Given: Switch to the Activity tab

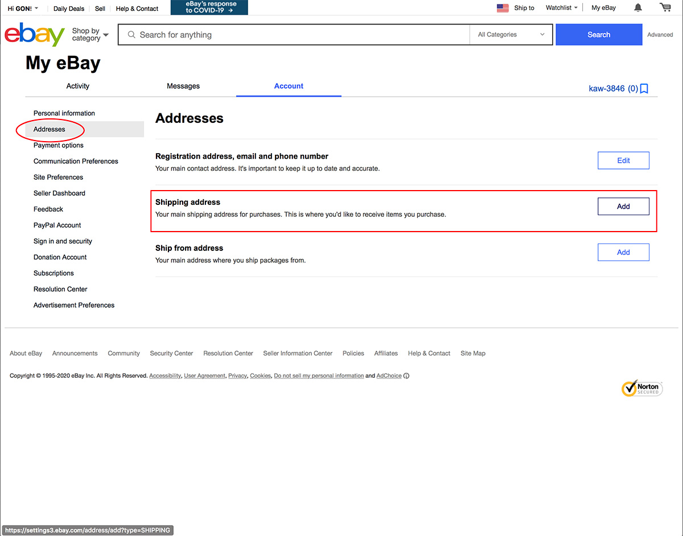Looking at the screenshot, I should click(x=78, y=86).
